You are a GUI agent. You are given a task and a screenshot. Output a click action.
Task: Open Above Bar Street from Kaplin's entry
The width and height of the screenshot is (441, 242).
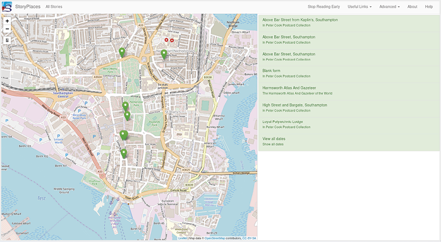coord(349,23)
